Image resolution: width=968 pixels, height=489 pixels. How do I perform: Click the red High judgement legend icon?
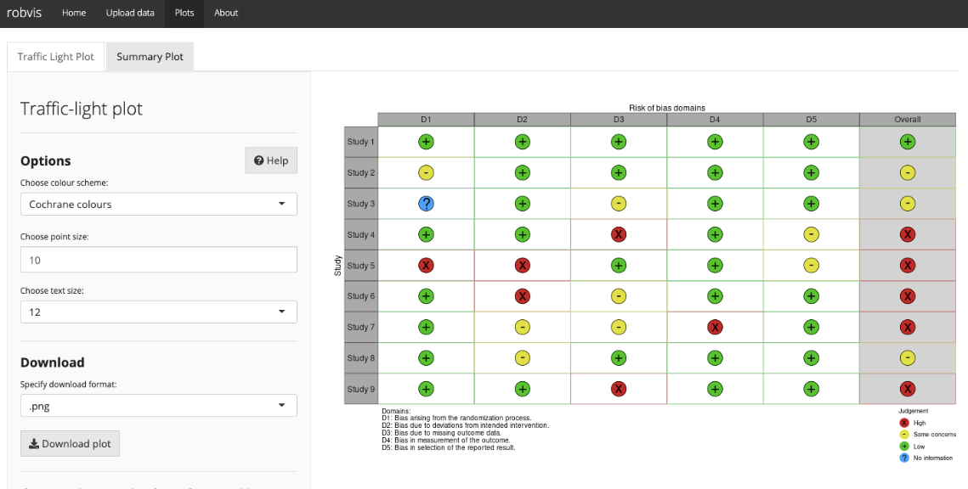click(904, 423)
